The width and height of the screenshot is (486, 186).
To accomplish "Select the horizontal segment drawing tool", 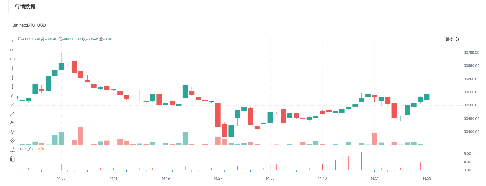I will (12, 59).
